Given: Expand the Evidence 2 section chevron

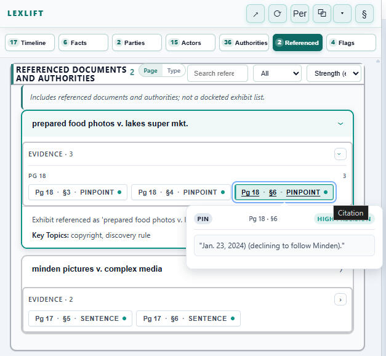Looking at the screenshot, I should [x=340, y=299].
